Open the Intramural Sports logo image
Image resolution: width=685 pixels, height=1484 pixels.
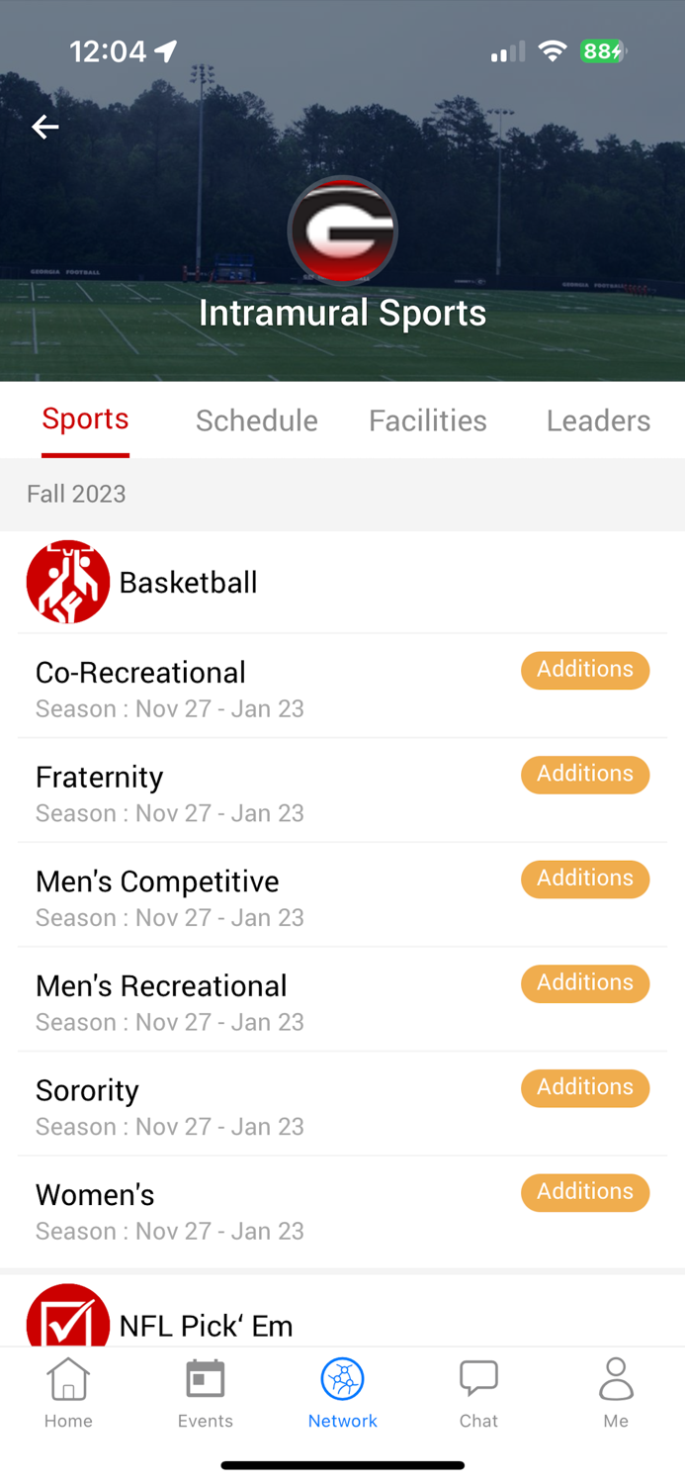[x=342, y=231]
